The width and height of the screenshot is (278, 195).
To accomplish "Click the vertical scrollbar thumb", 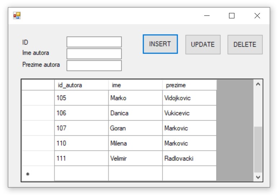I will [x=258, y=149].
